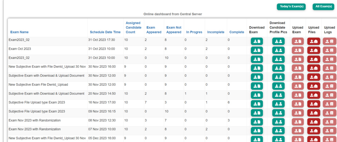The image size is (337, 142).
Task: Select New Subjective Exam File Dwnld_Upload row name
Action: [x=38, y=84]
